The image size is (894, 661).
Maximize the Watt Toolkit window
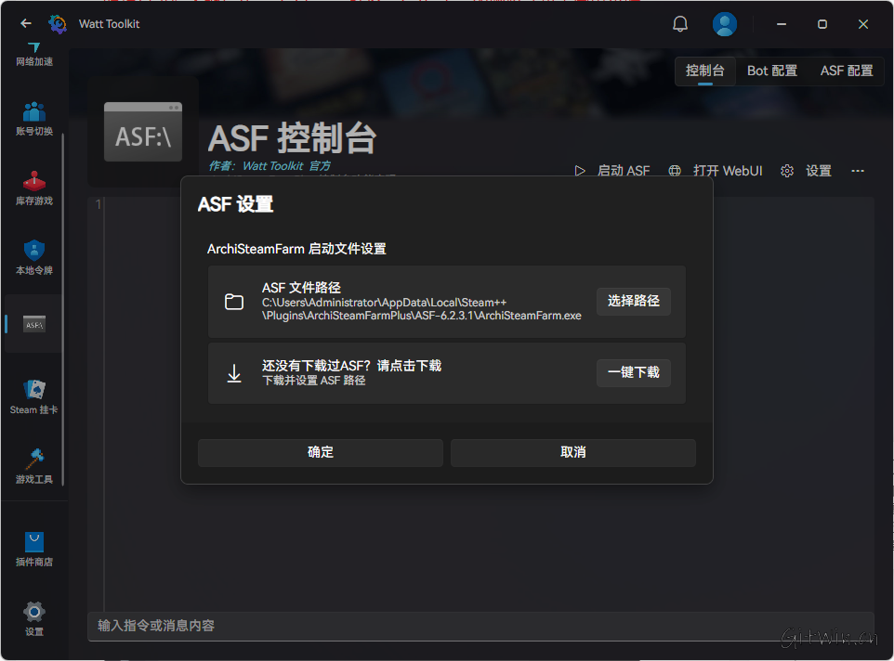point(822,24)
